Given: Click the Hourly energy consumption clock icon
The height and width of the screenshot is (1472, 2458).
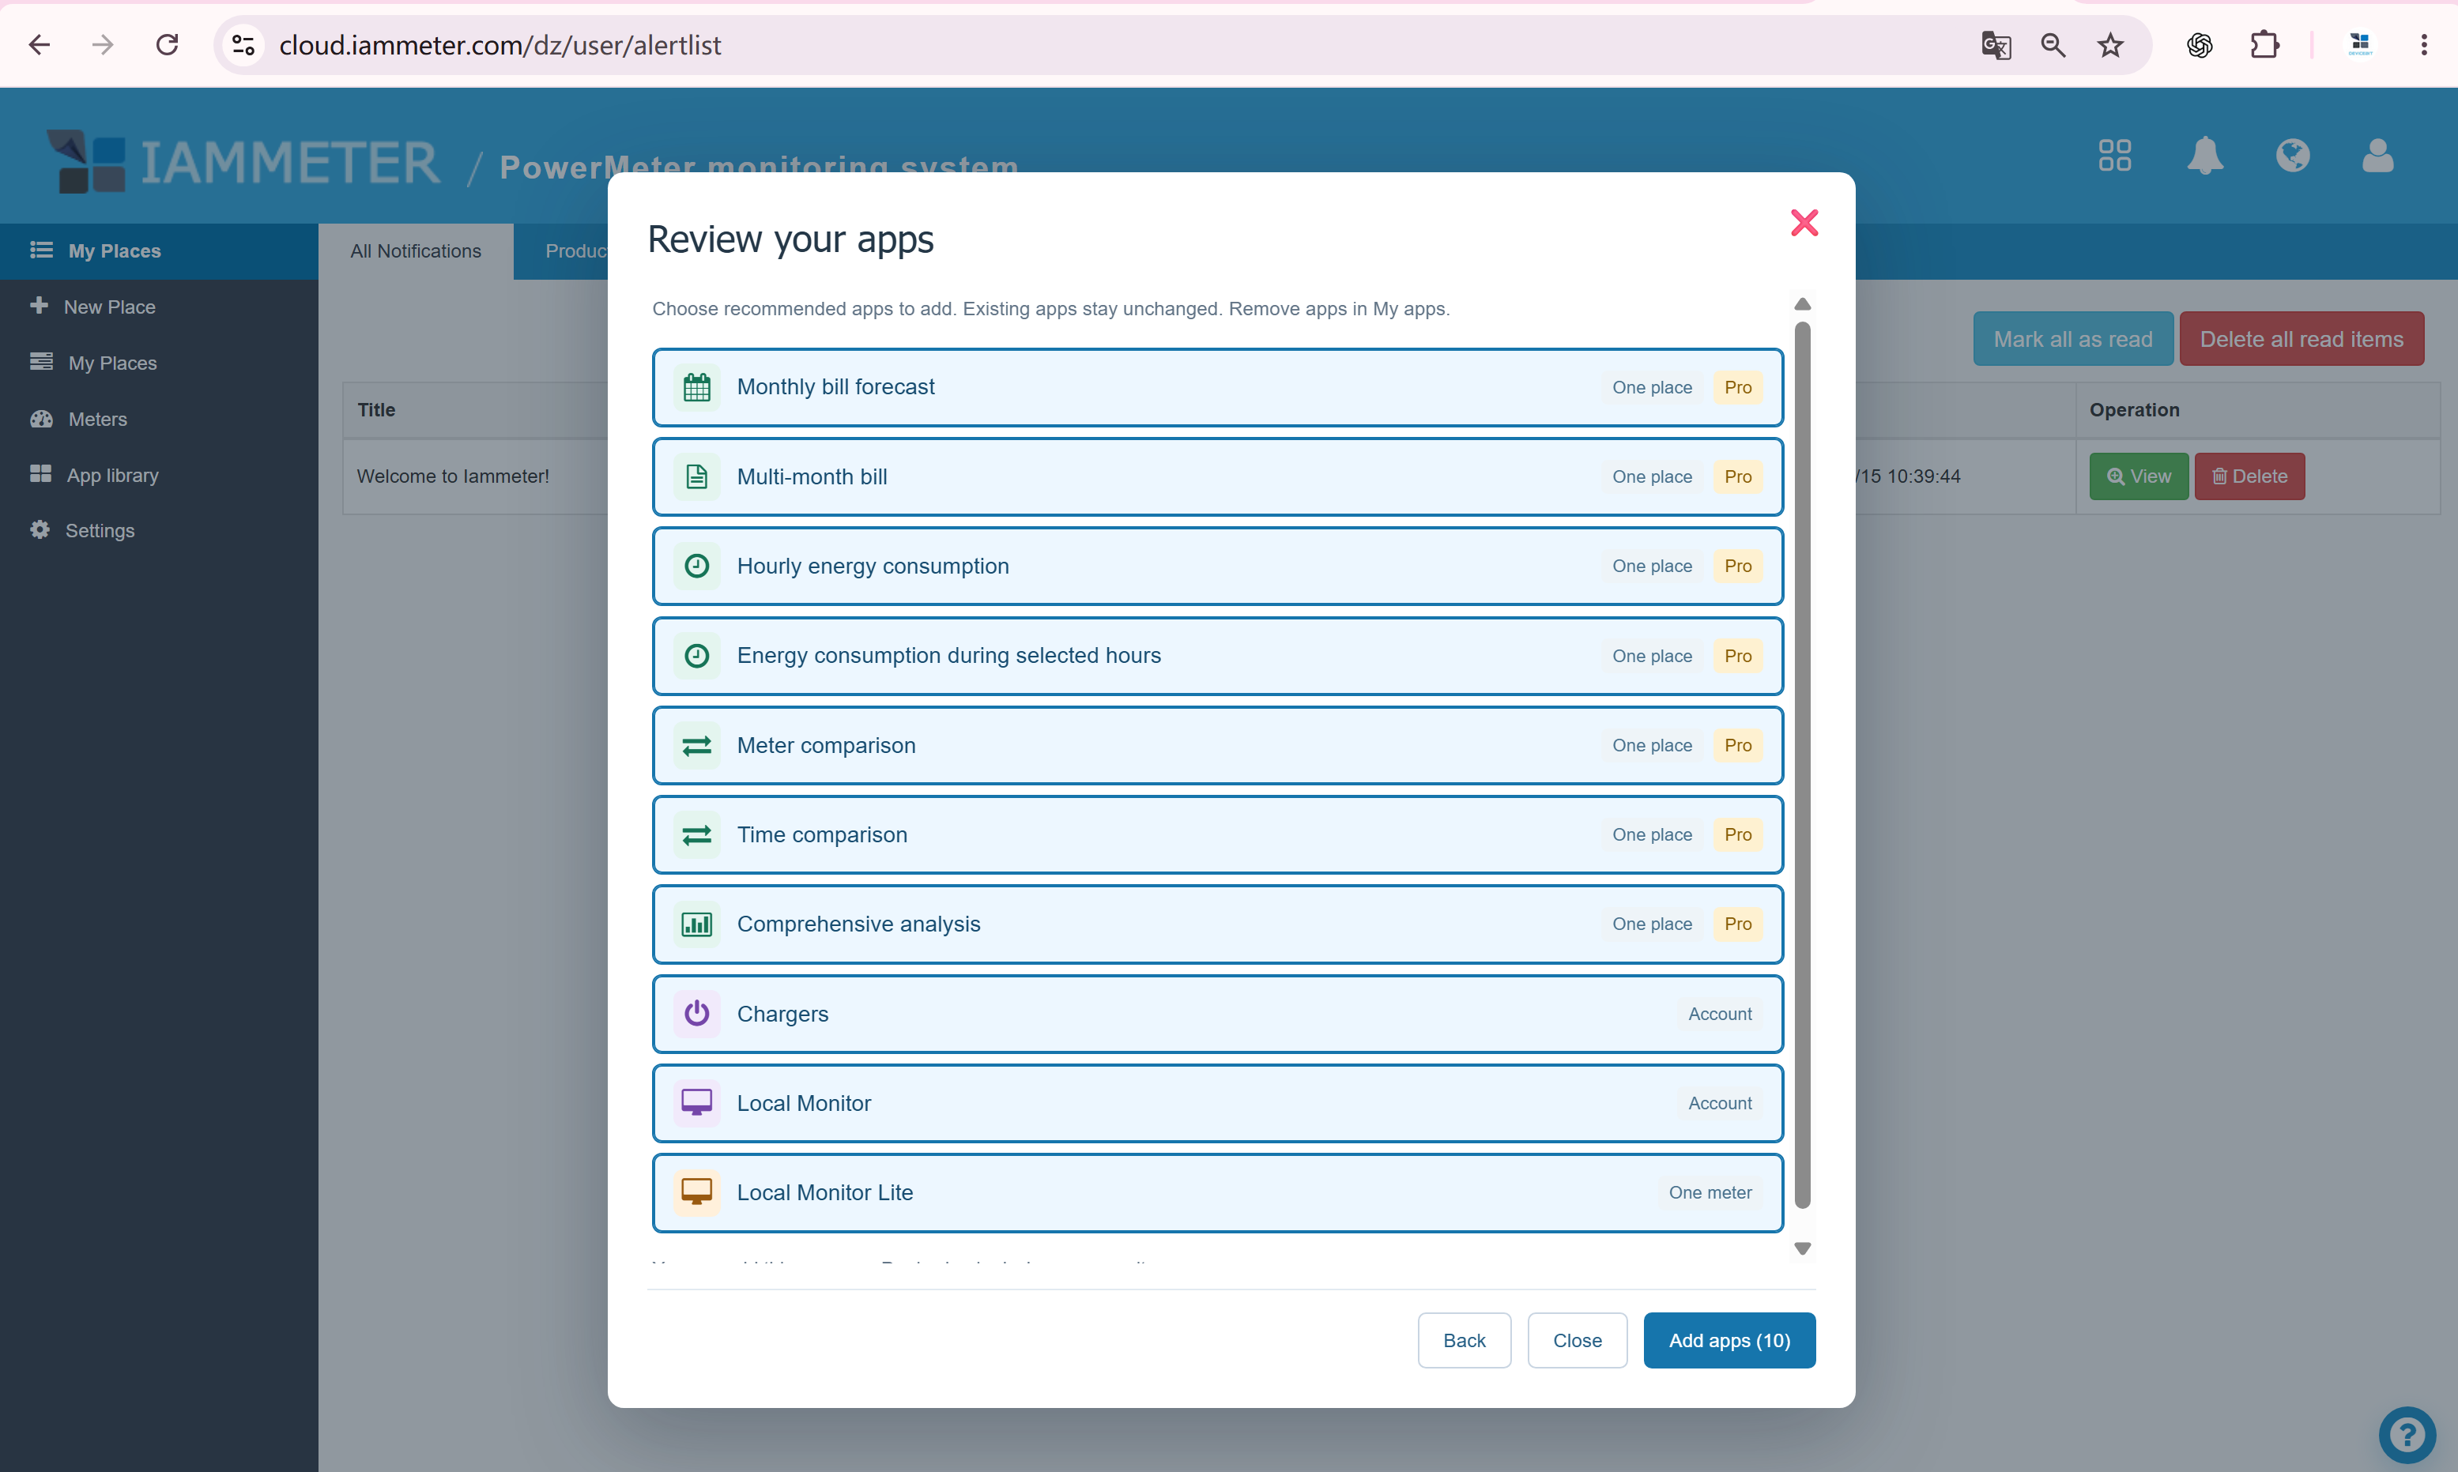Looking at the screenshot, I should point(696,566).
